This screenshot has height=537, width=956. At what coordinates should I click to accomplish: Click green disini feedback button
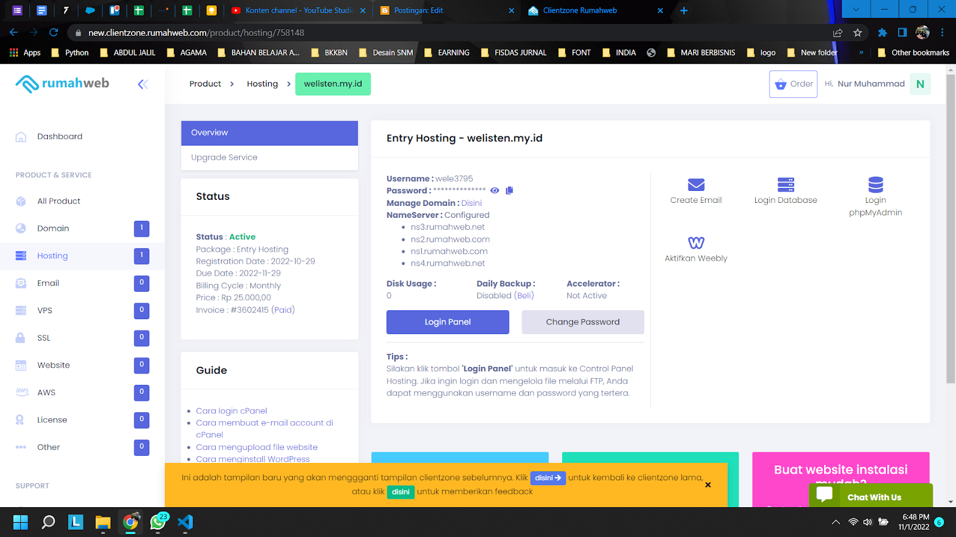(x=400, y=492)
